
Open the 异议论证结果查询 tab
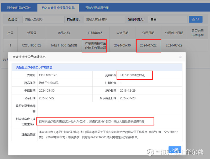click(x=97, y=8)
